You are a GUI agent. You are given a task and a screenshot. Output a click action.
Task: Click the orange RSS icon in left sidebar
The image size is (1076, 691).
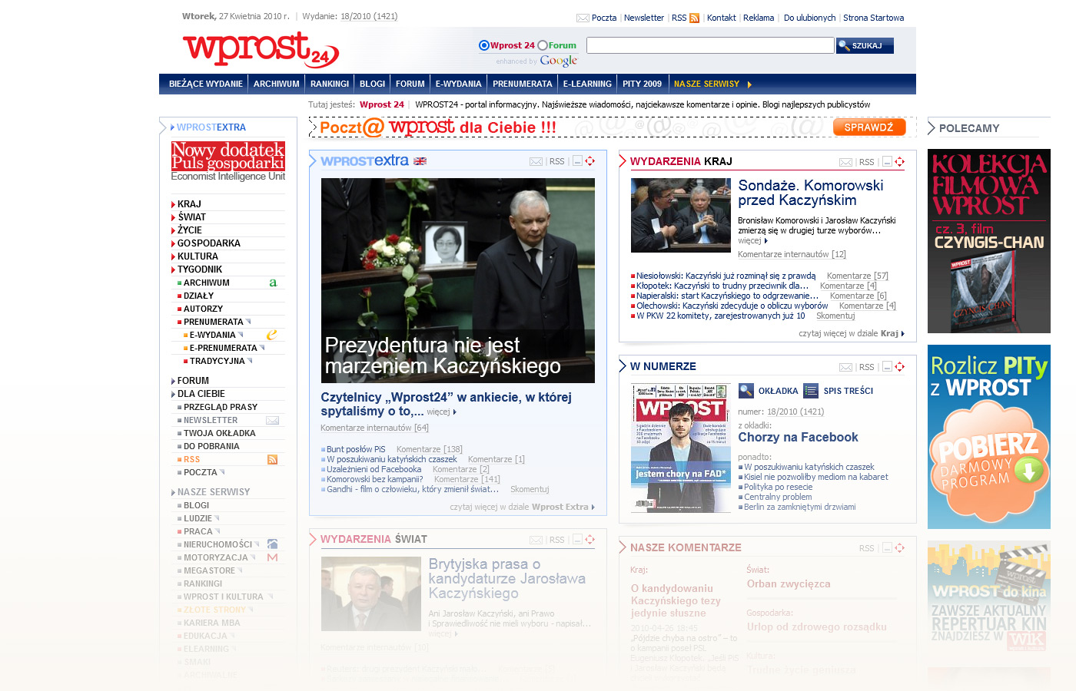point(272,459)
